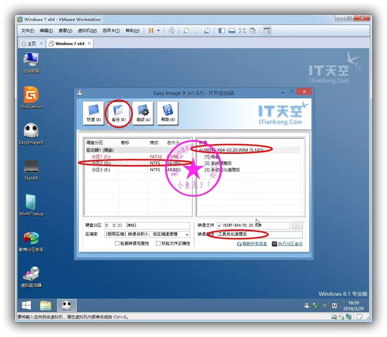This screenshot has width=387, height=337.
Task: Select the WinNTSetup desktop icon
Action: [31, 205]
